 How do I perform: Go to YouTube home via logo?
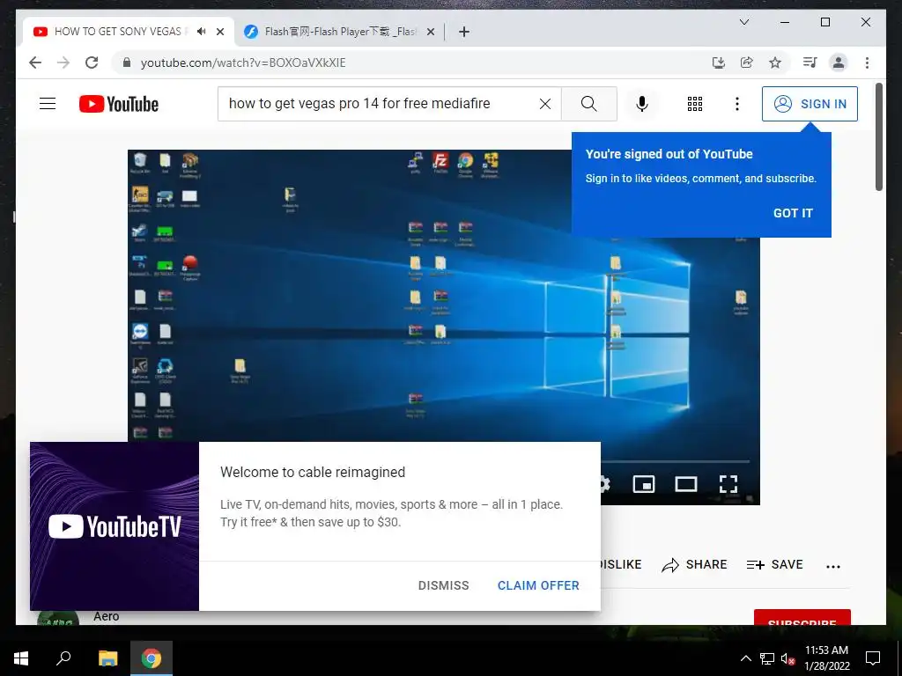pyautogui.click(x=119, y=104)
